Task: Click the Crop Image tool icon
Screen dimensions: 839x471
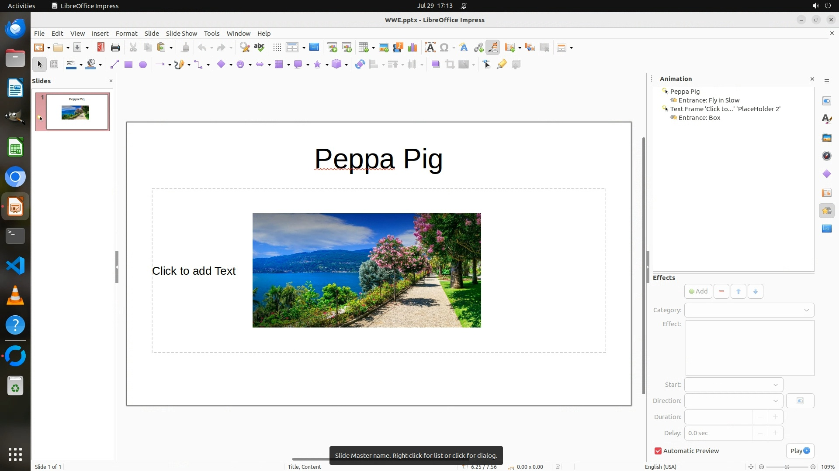Action: coord(450,65)
